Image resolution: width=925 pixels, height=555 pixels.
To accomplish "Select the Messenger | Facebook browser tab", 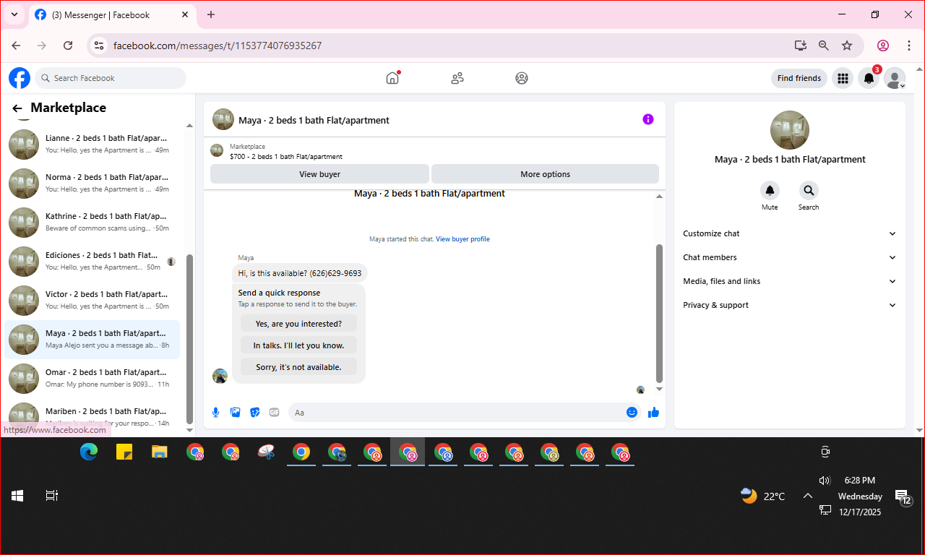I will [112, 14].
